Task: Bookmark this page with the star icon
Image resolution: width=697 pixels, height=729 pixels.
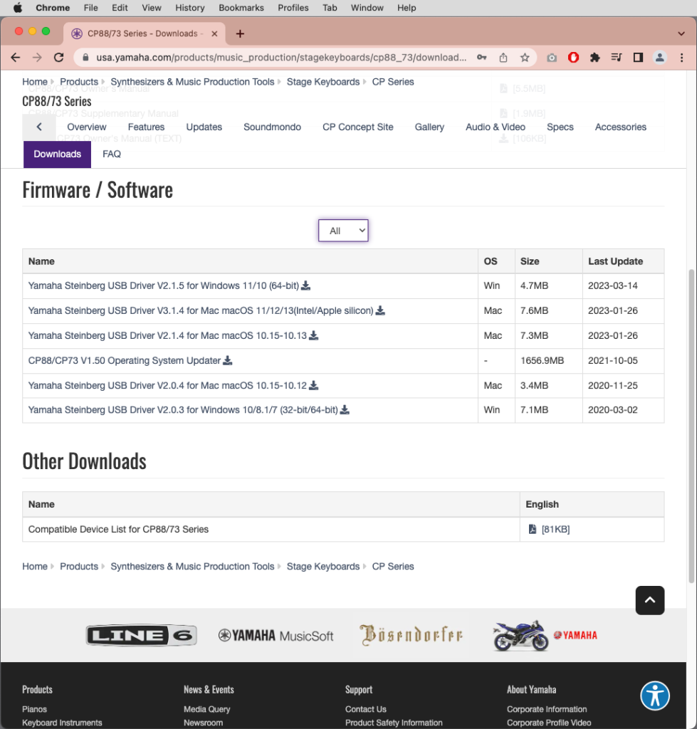Action: click(x=524, y=56)
